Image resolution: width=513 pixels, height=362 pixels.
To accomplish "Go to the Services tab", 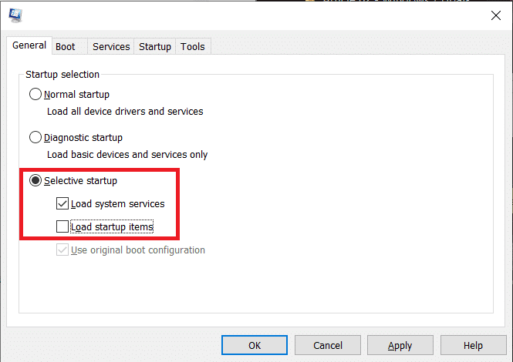I will pos(111,47).
